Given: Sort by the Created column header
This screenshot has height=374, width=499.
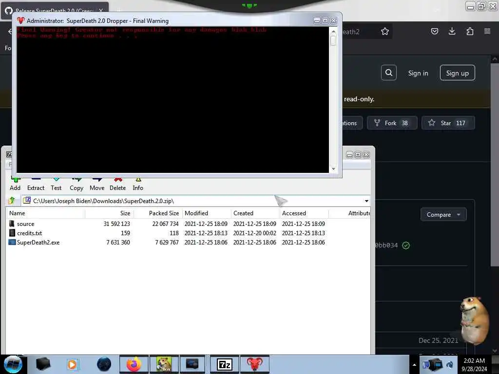Looking at the screenshot, I should pyautogui.click(x=255, y=213).
